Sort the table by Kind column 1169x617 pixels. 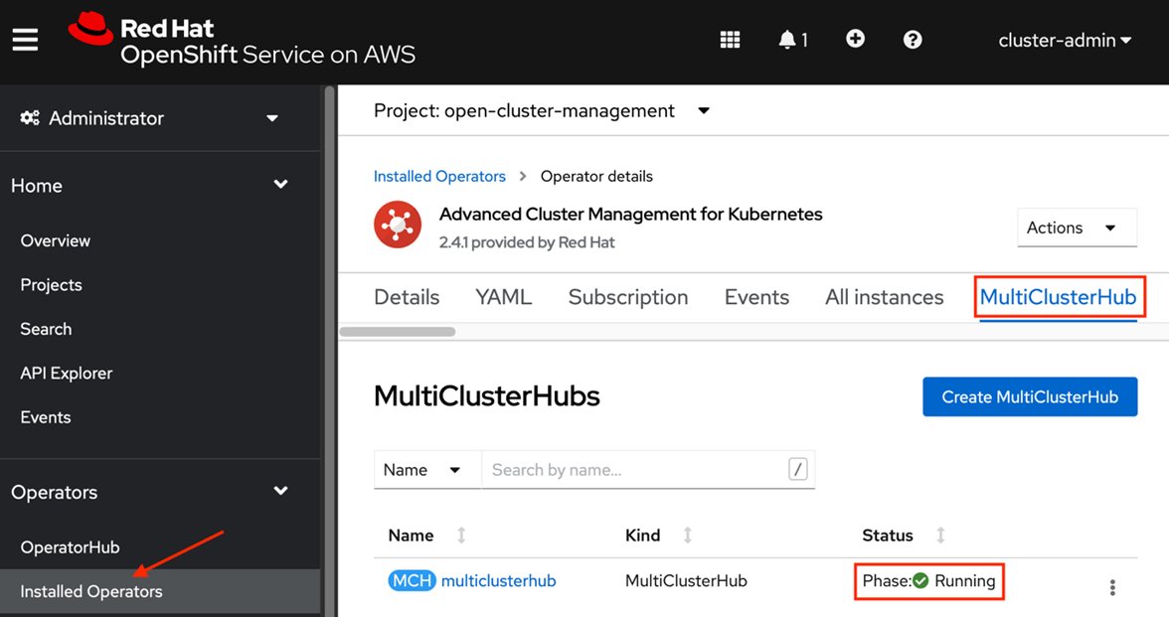[659, 535]
